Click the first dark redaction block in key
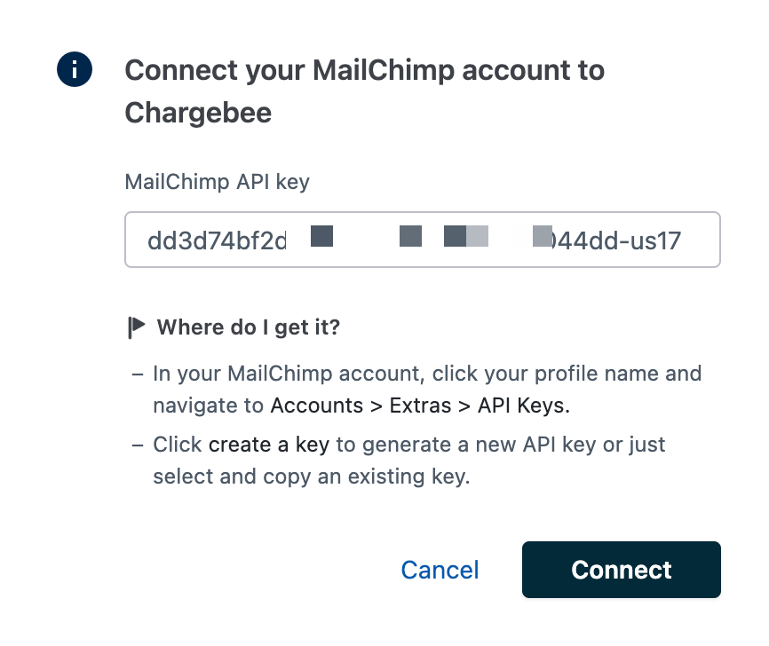 click(321, 236)
